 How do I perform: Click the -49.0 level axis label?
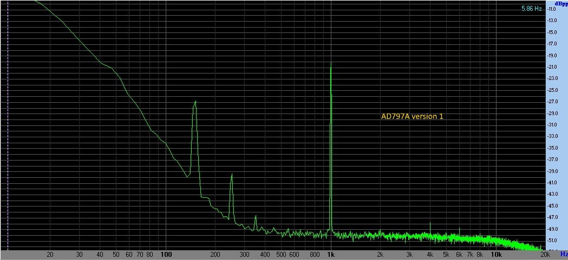tap(553, 229)
